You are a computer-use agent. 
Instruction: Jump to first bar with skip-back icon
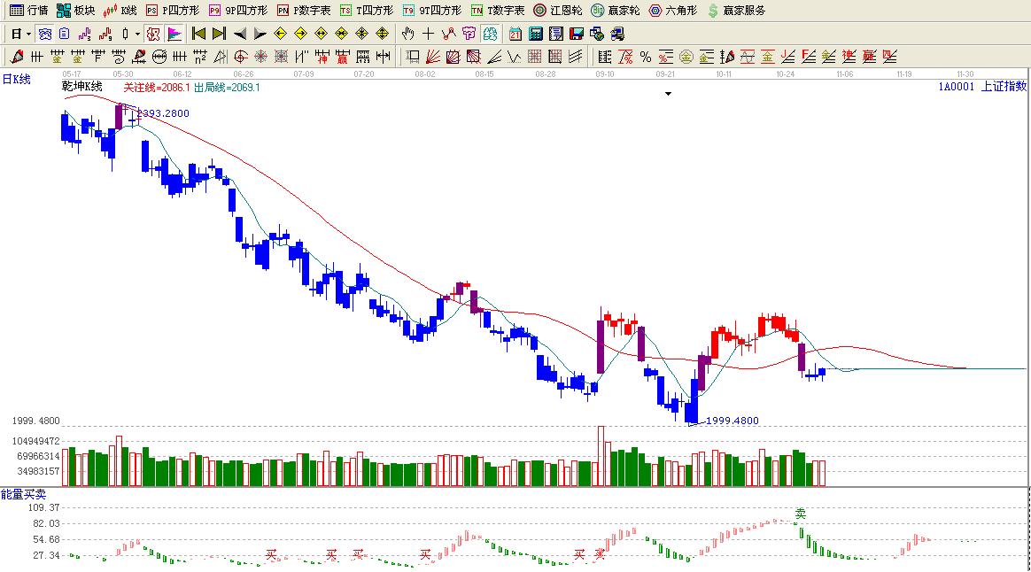coord(198,34)
